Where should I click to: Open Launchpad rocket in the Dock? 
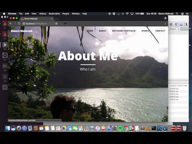point(19,128)
